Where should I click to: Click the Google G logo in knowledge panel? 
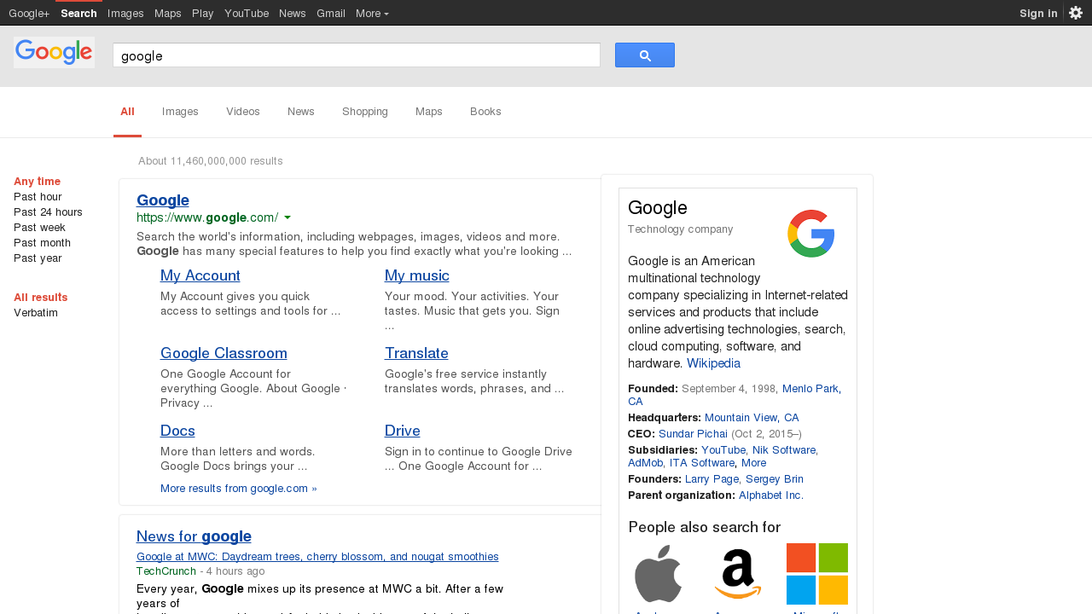tap(810, 233)
